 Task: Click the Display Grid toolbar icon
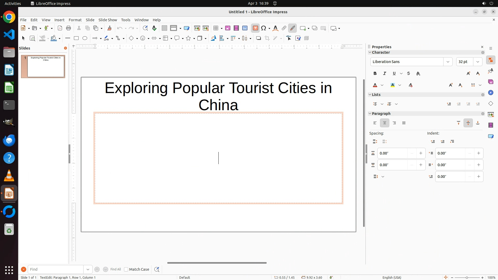pyautogui.click(x=164, y=28)
